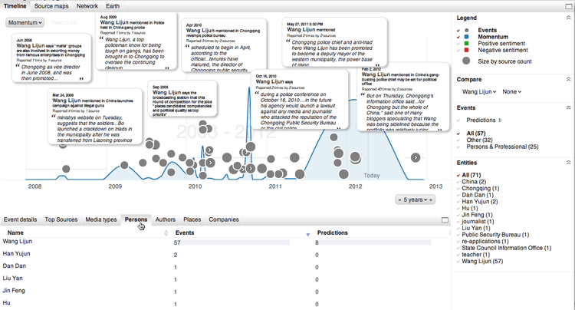Collapse the Compare panel with its chevron icon
This screenshot has width=575, height=310.
tap(568, 79)
